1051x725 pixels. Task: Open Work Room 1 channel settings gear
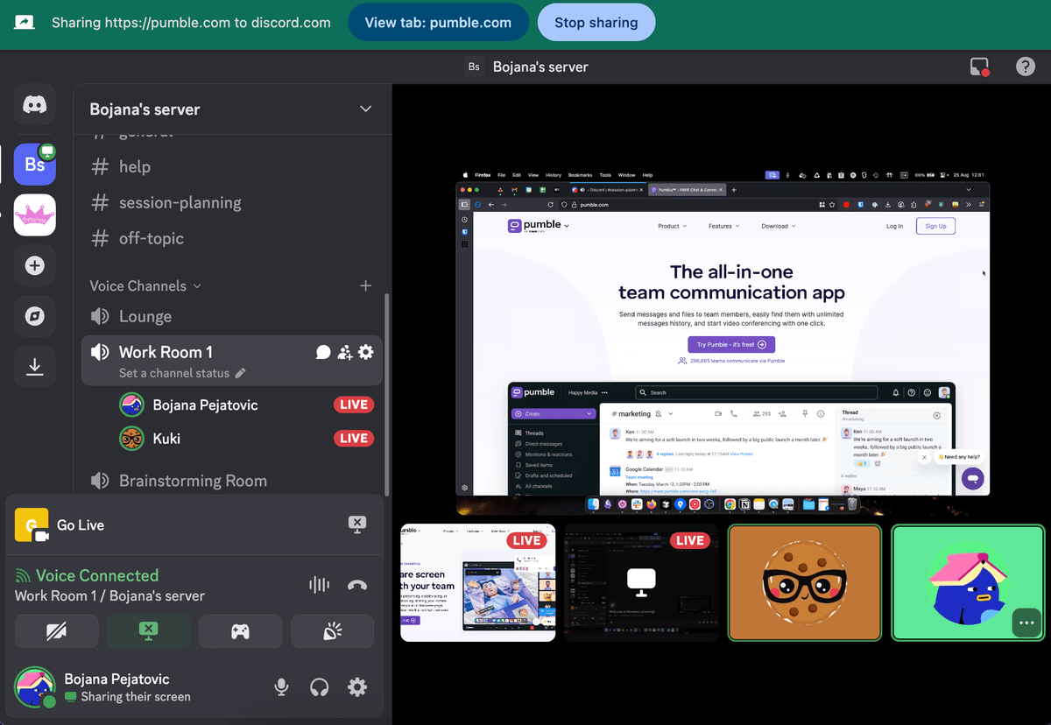pyautogui.click(x=366, y=351)
